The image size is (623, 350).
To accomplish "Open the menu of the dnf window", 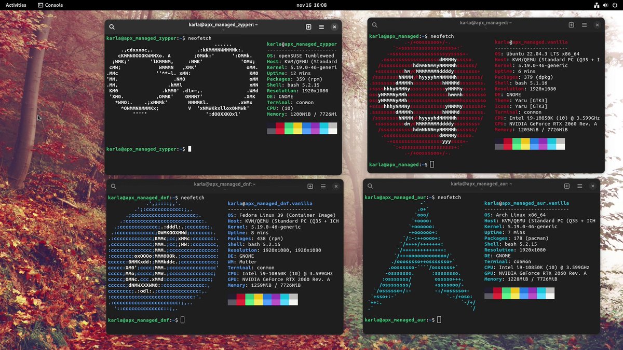I will (323, 186).
